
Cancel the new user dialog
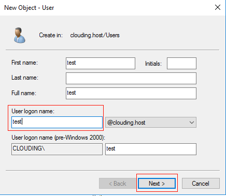tap(201, 184)
